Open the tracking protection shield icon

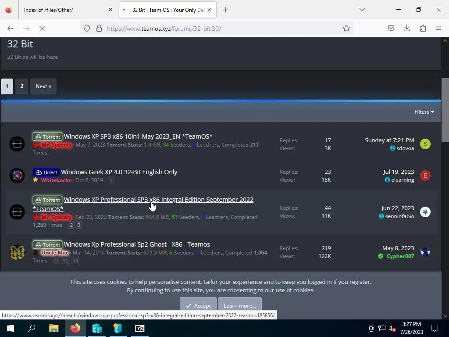pyautogui.click(x=87, y=28)
